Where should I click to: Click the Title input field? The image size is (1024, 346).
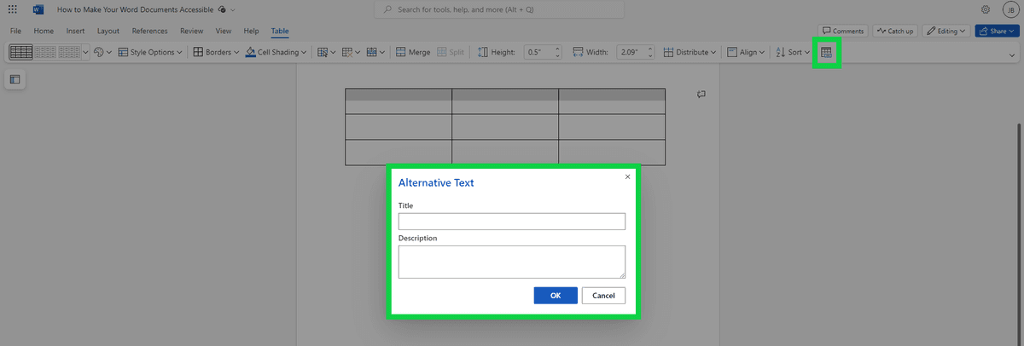pyautogui.click(x=511, y=222)
